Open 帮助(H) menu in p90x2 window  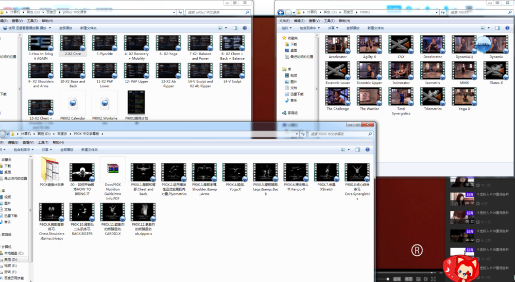pyautogui.click(x=47, y=21)
